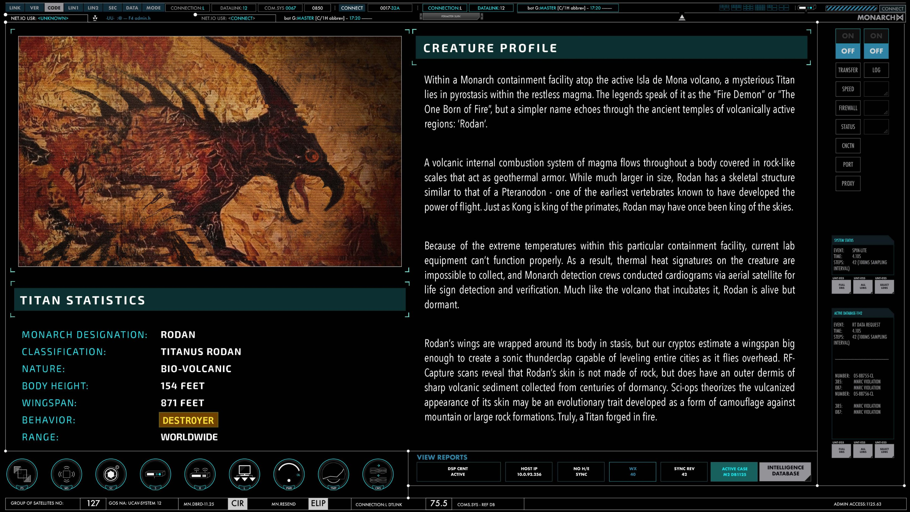This screenshot has width=910, height=512.
Task: Open the SC camera shutter icon
Action: point(111,474)
